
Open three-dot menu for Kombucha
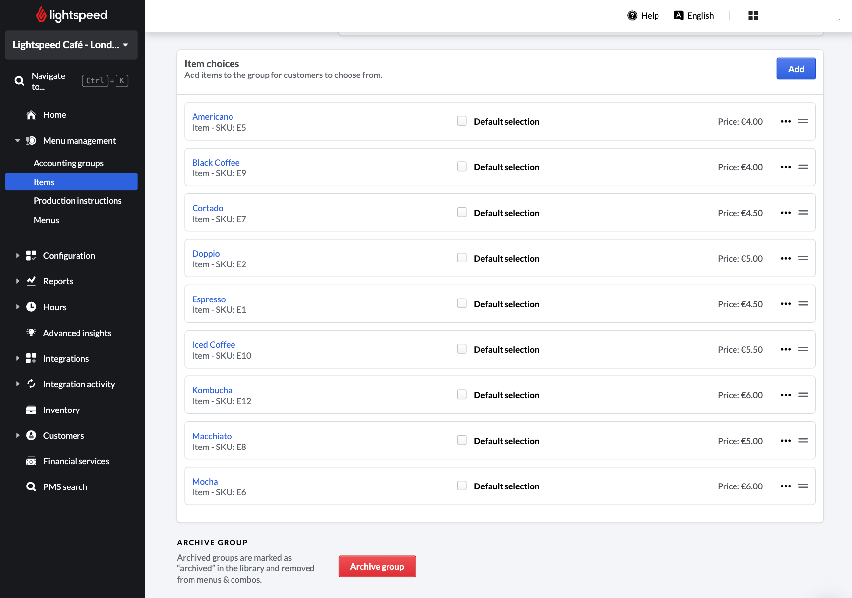[786, 395]
